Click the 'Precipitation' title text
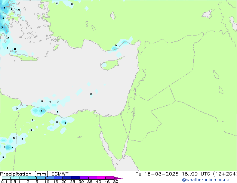237x183 pixels. 16,174
